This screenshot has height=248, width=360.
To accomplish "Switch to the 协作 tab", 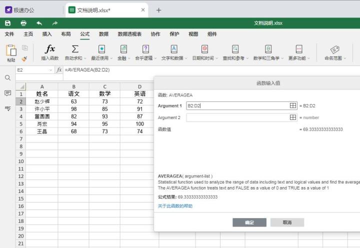I will [155, 34].
